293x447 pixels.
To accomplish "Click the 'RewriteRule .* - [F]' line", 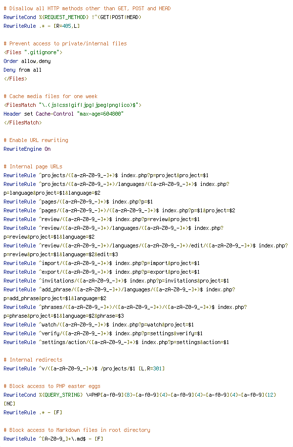I will [x=33, y=413].
